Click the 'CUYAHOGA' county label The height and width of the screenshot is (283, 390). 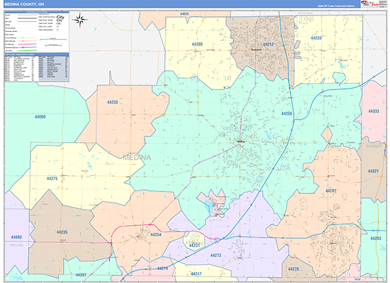(x=305, y=13)
